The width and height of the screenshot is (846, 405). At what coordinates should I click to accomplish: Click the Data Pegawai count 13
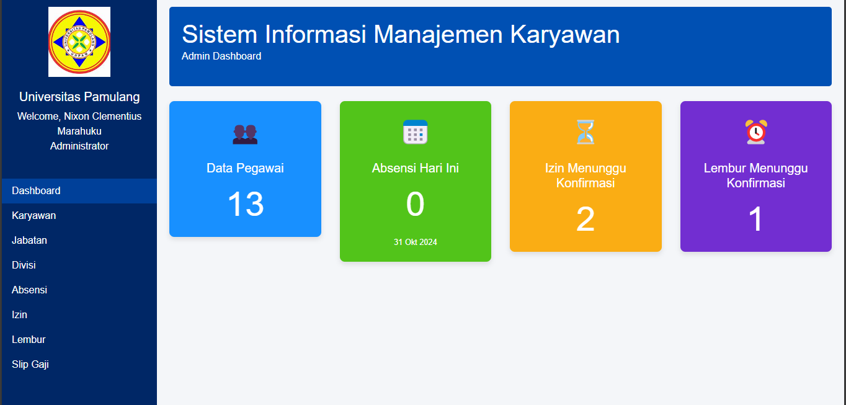(x=245, y=204)
